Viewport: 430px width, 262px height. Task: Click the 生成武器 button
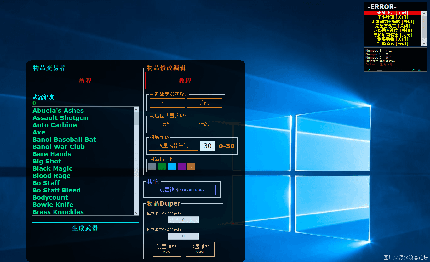(x=85, y=228)
